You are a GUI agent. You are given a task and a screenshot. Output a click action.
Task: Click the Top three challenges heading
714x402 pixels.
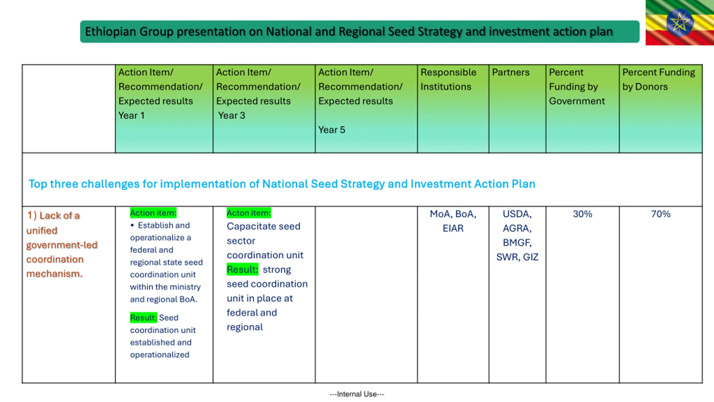coord(282,184)
